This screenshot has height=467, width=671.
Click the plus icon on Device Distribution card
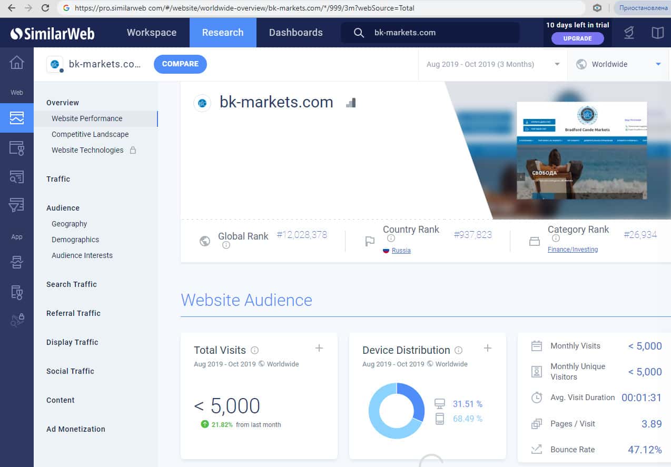tap(488, 348)
